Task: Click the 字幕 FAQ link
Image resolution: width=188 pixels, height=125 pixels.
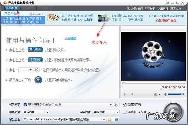Action: (32, 18)
